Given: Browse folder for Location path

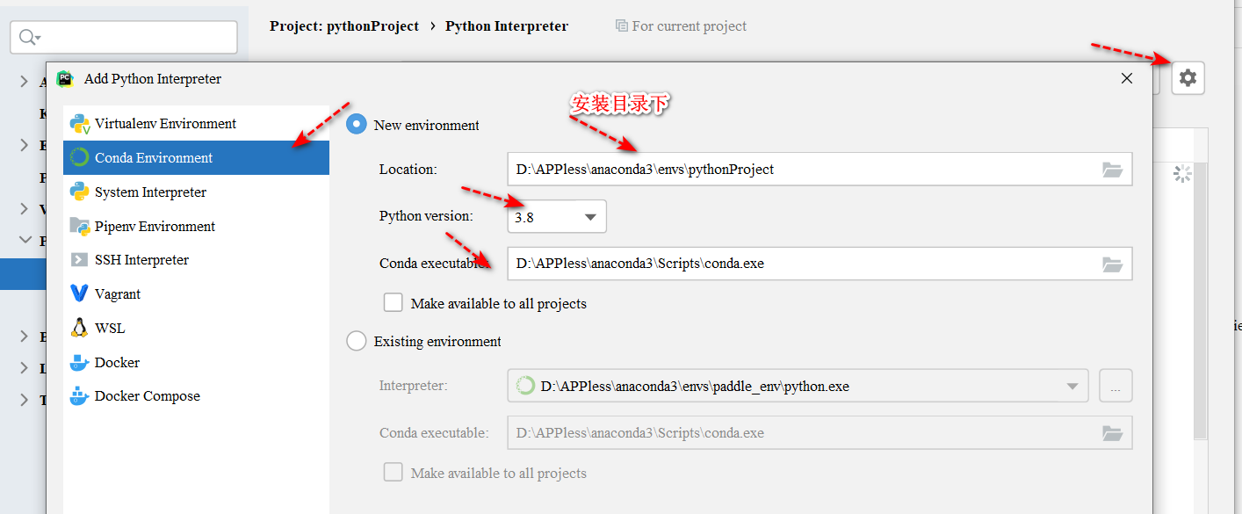Looking at the screenshot, I should pyautogui.click(x=1113, y=170).
